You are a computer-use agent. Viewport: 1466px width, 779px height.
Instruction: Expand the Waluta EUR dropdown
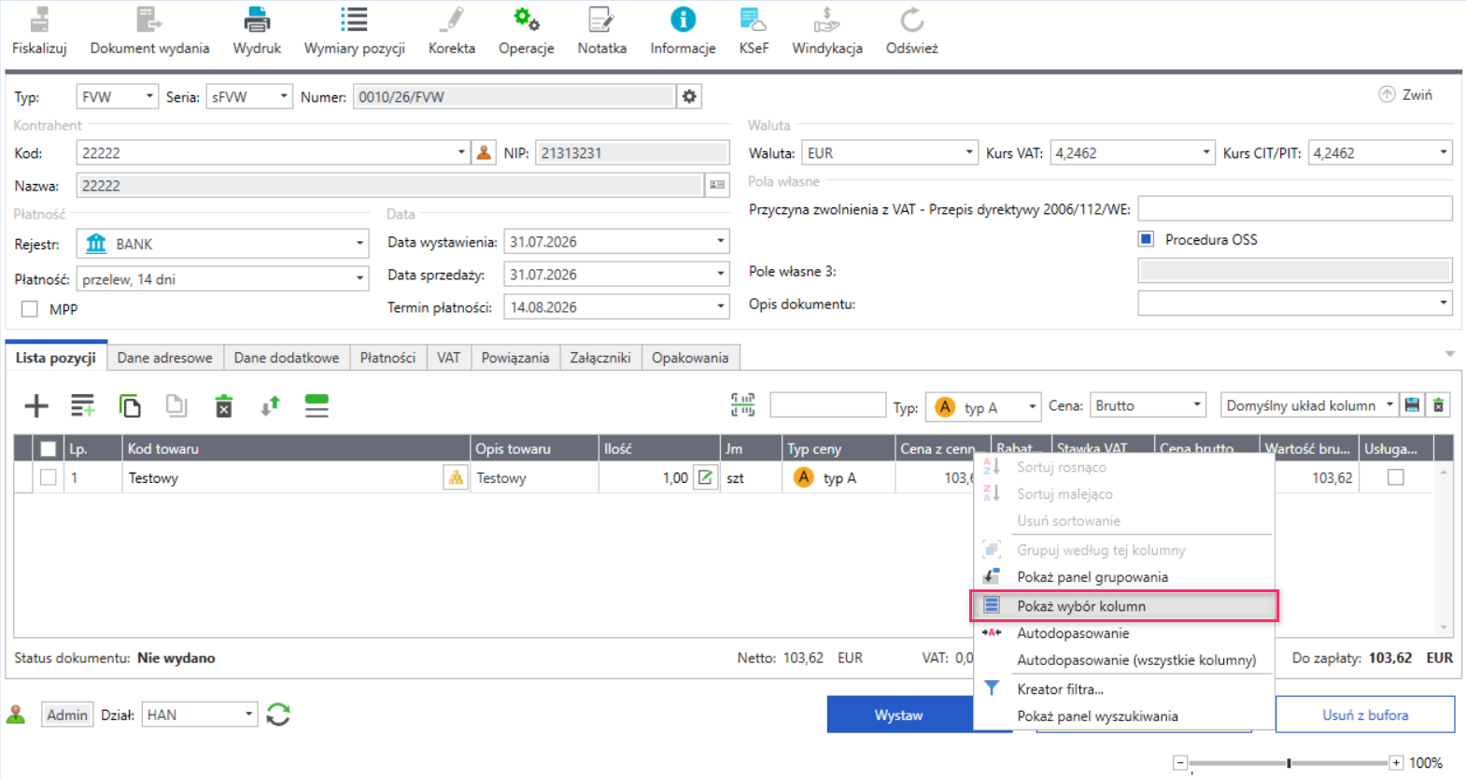(x=968, y=152)
